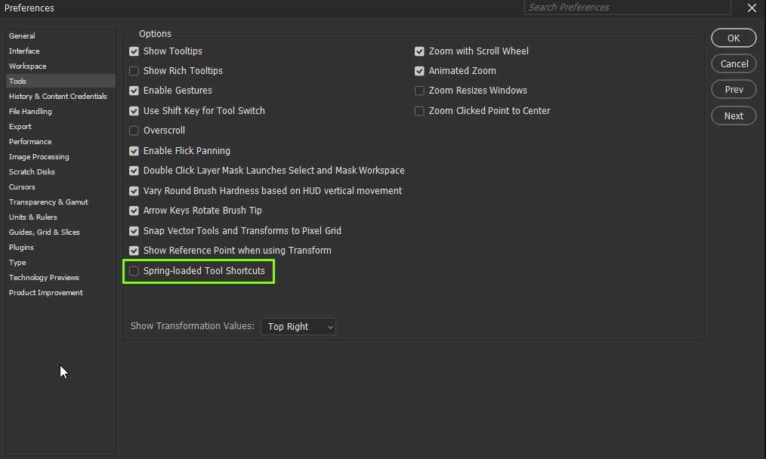This screenshot has width=766, height=459.
Task: Open the Scratch Disks settings
Action: 32,171
